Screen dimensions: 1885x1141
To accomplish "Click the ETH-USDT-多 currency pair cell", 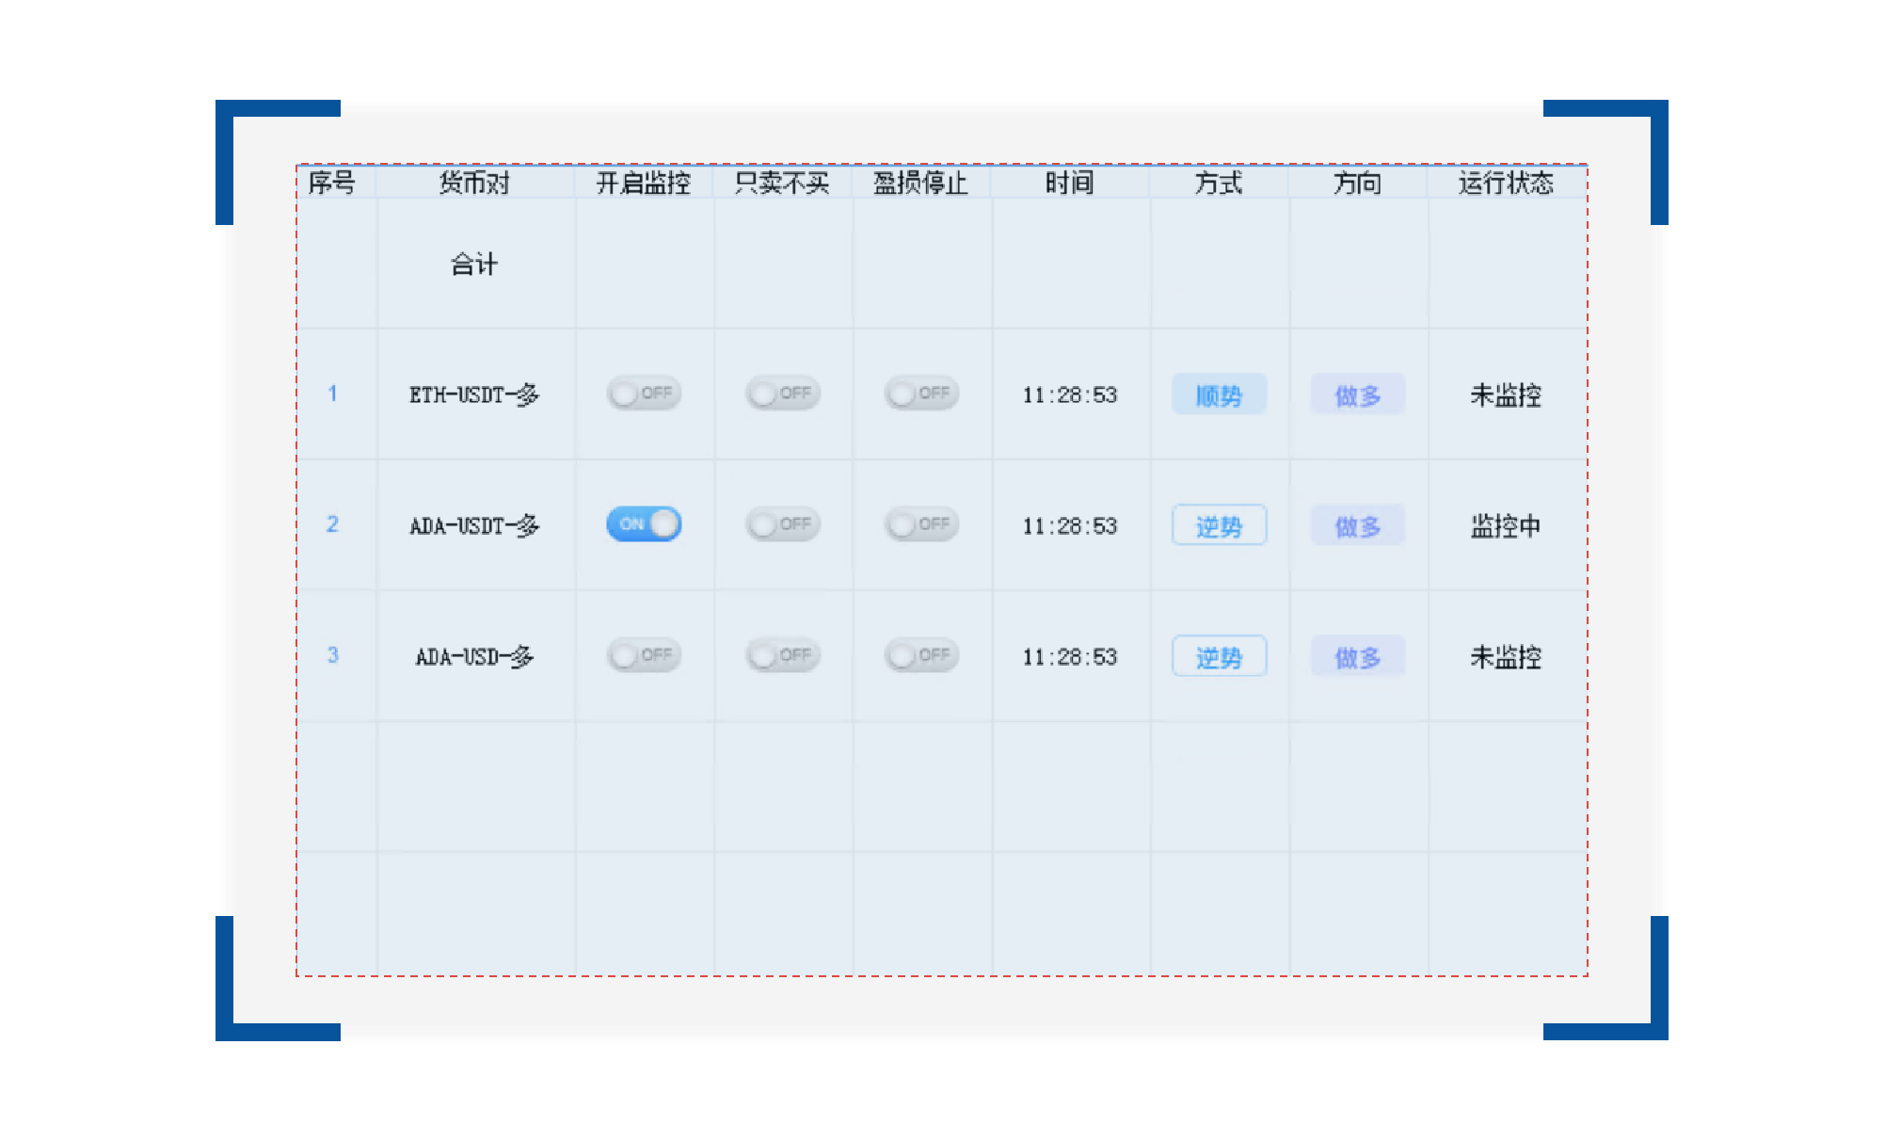I will 474,394.
